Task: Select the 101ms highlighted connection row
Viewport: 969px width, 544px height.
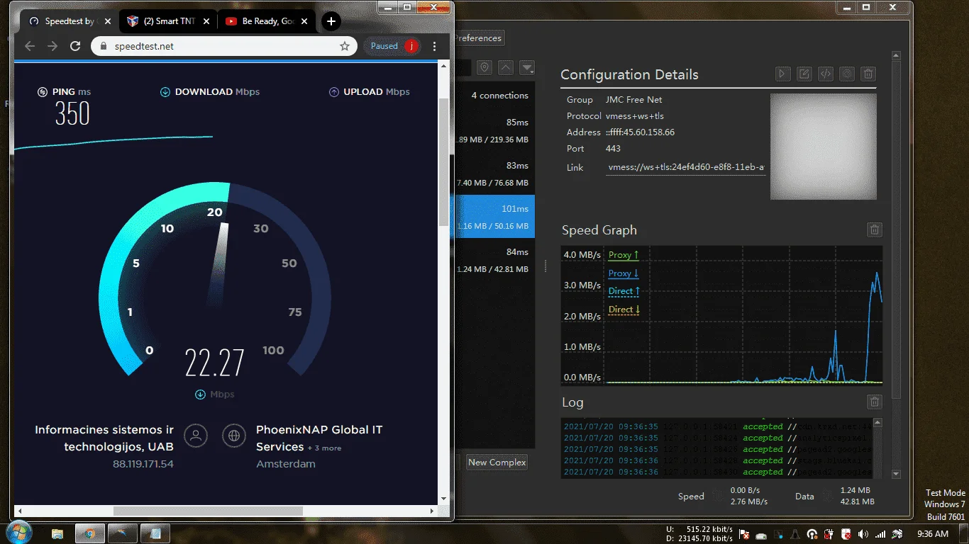Action: coord(494,216)
